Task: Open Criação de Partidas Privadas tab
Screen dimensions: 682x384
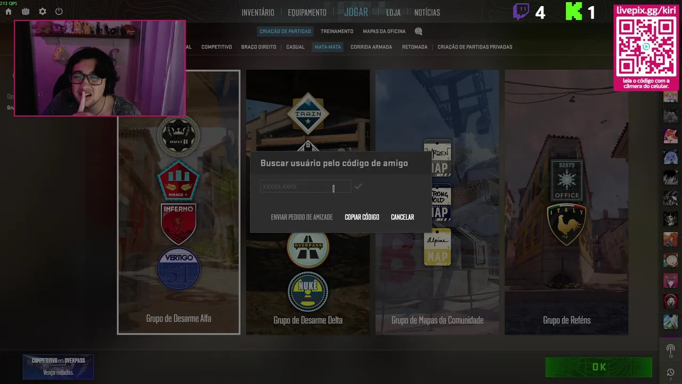Action: pyautogui.click(x=475, y=47)
